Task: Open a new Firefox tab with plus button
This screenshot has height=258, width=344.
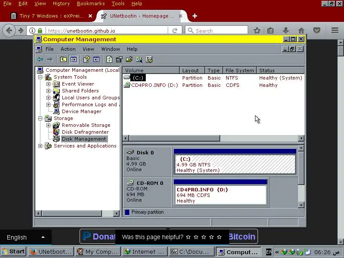Action: [195, 16]
